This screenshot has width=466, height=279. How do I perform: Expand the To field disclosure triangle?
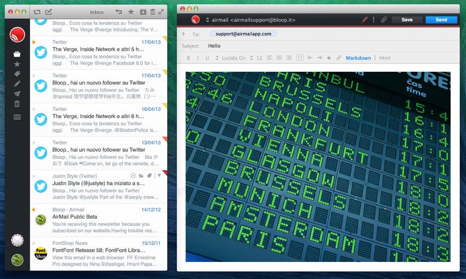184,34
